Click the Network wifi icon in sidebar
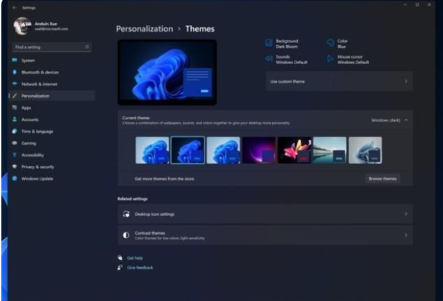 [x=15, y=84]
